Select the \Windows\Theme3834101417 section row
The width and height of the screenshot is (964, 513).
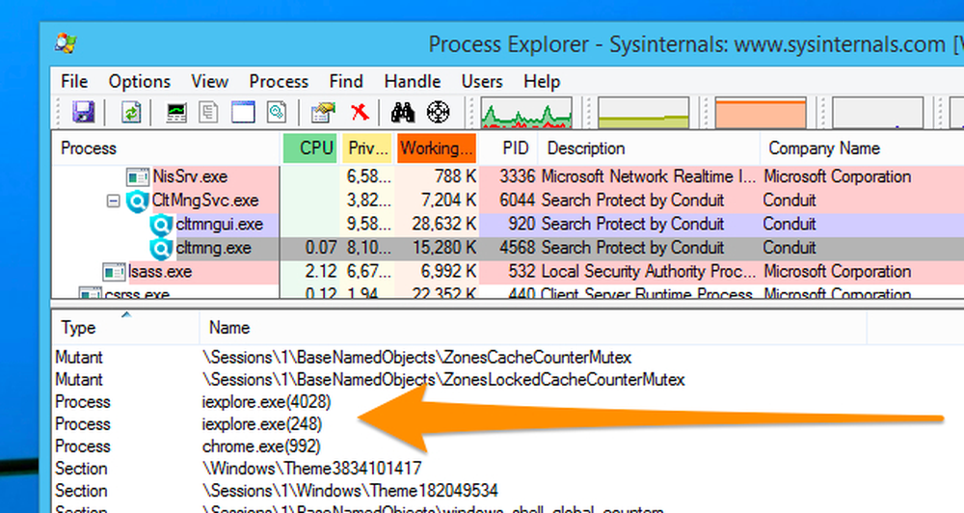coord(508,468)
